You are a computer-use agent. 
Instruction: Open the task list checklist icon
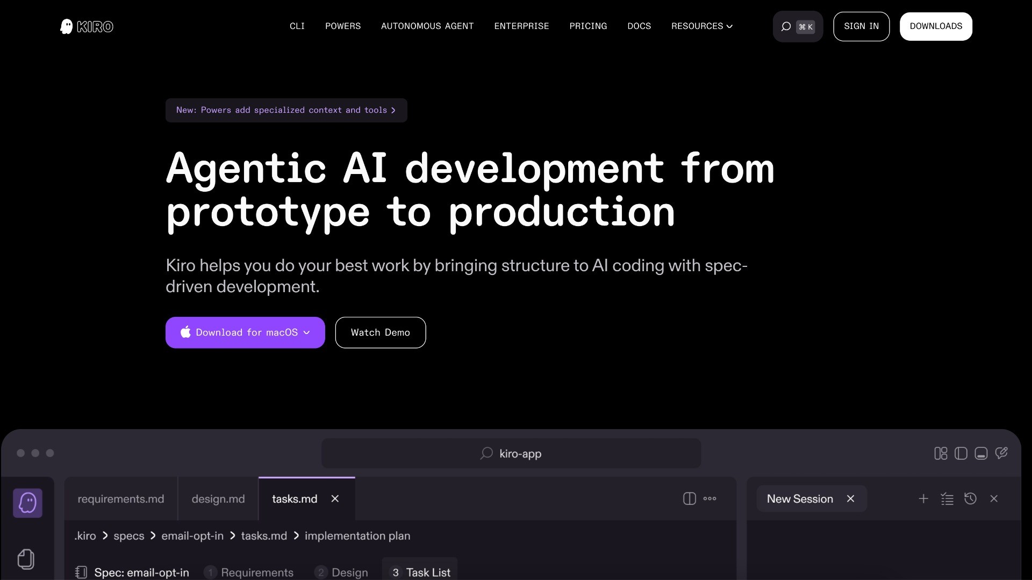pos(947,498)
